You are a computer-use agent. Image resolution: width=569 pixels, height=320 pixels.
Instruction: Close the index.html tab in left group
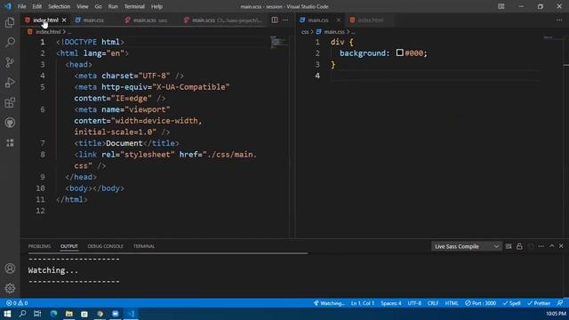(x=64, y=20)
